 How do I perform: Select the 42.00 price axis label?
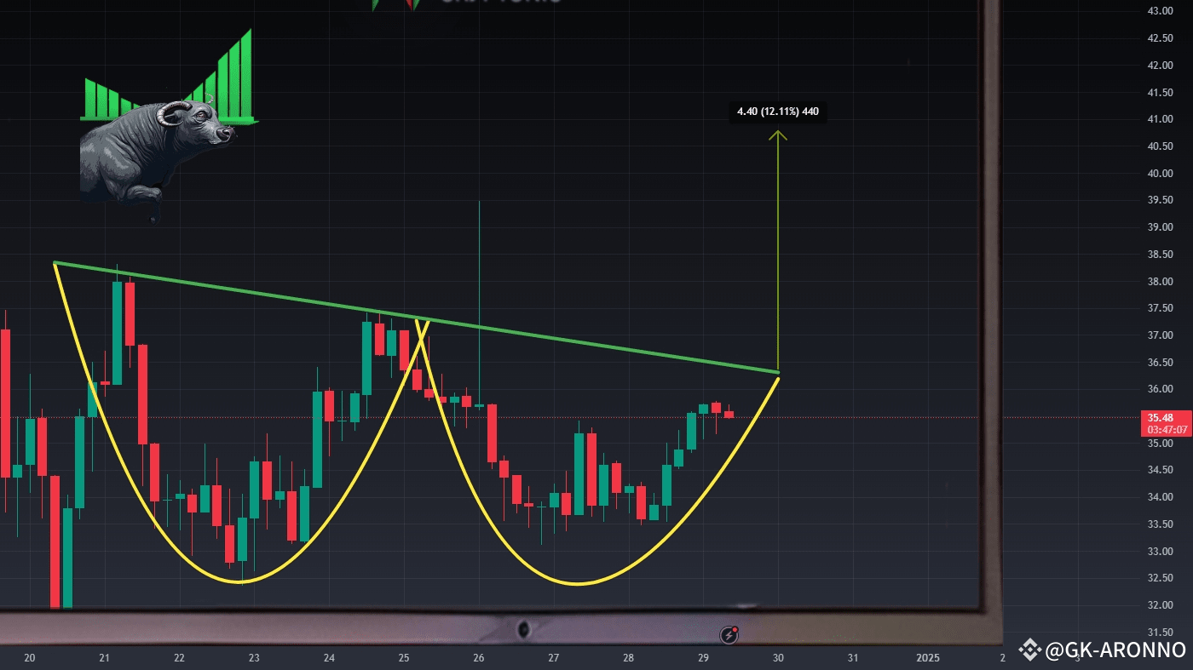1159,66
